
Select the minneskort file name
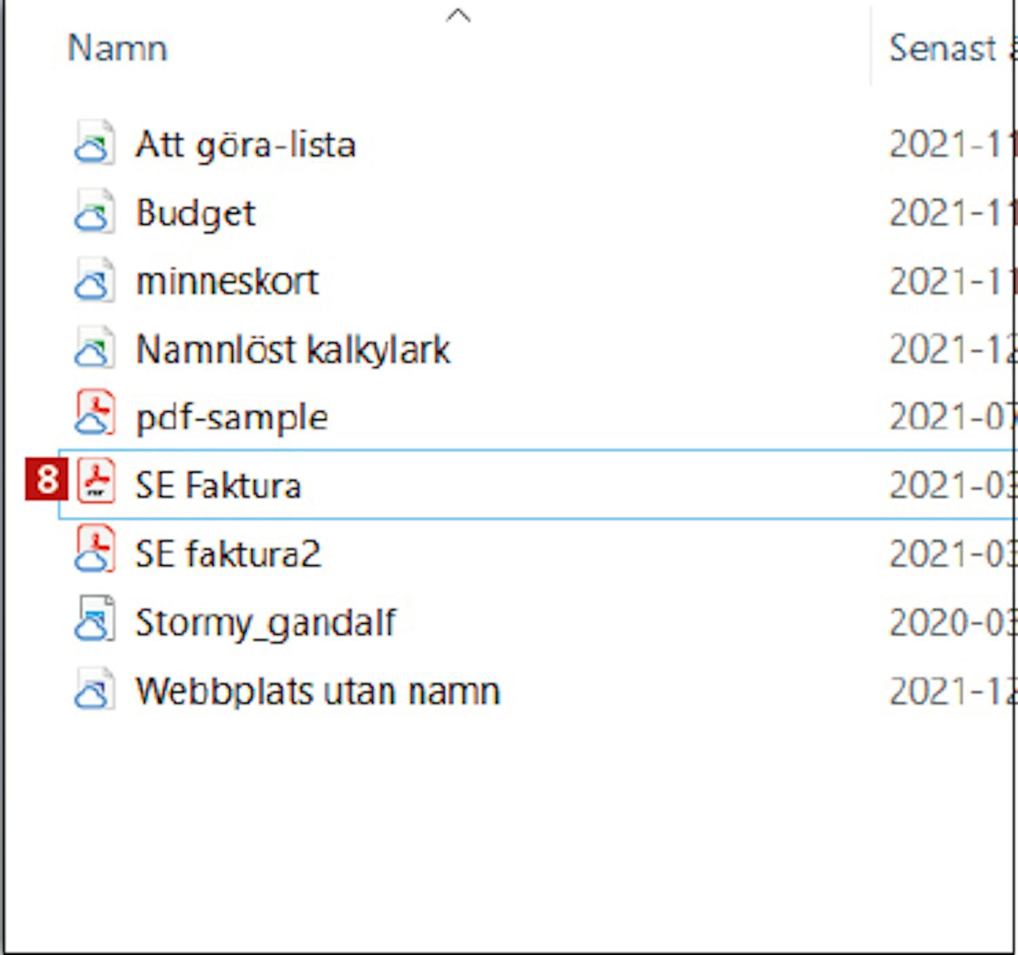click(x=227, y=281)
